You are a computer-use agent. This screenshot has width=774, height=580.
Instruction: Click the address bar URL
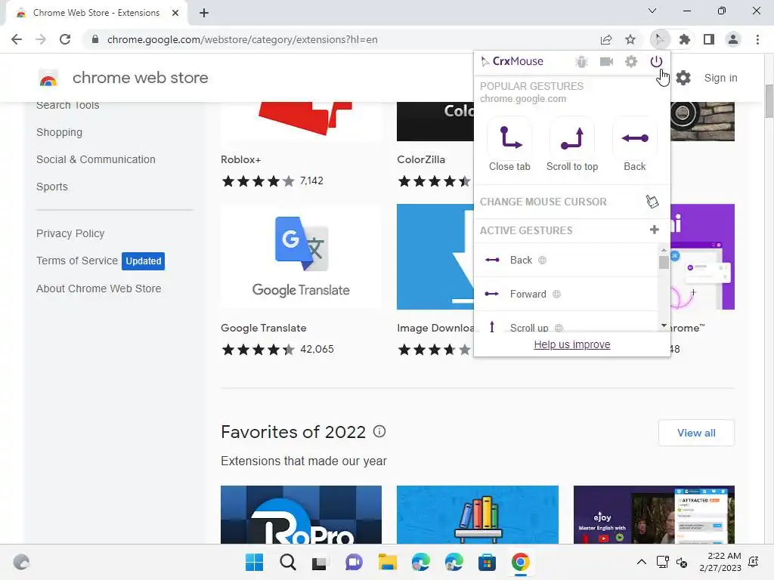tap(243, 39)
